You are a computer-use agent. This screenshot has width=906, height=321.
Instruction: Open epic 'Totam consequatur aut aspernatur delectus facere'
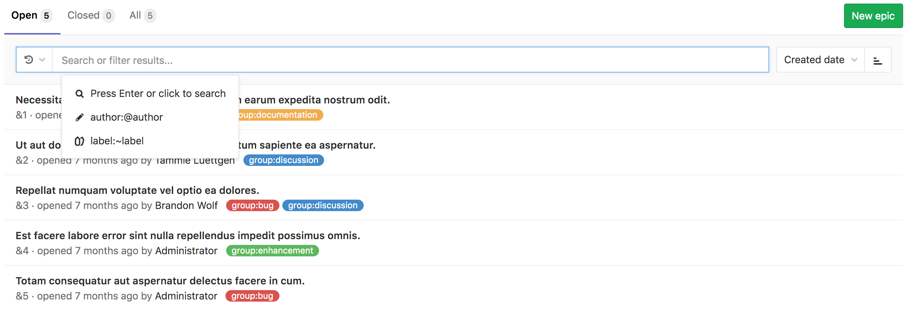[160, 281]
